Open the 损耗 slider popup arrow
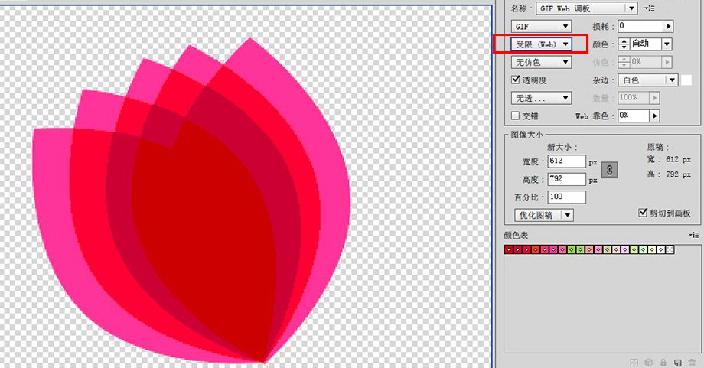Image resolution: width=704 pixels, height=368 pixels. [669, 26]
